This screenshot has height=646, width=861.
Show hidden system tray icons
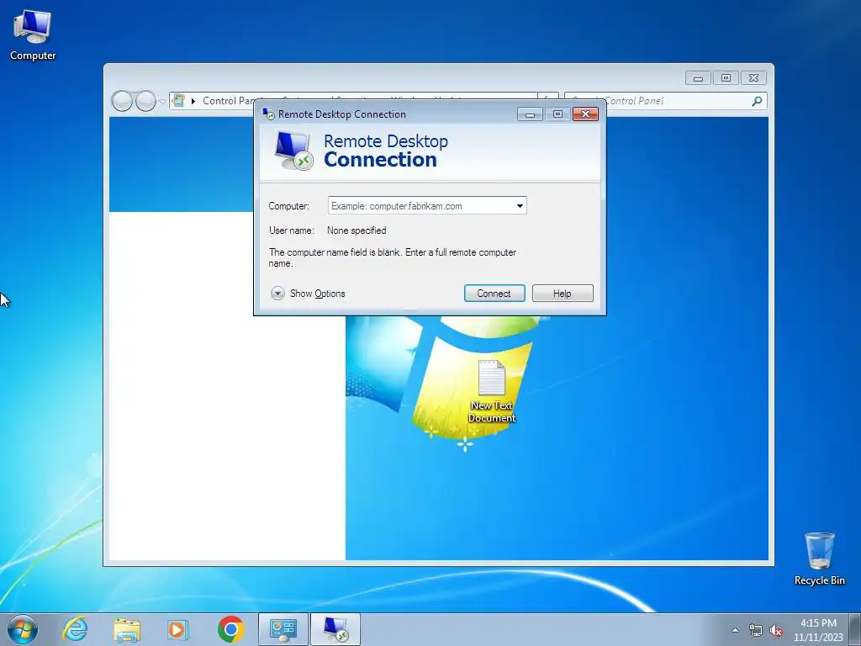[735, 630]
